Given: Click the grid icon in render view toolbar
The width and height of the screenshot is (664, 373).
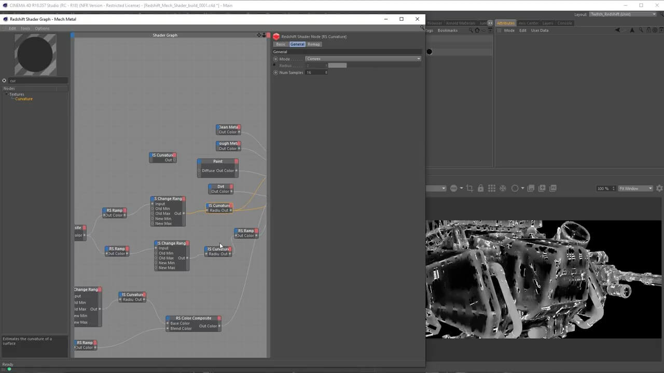Looking at the screenshot, I should tap(492, 189).
